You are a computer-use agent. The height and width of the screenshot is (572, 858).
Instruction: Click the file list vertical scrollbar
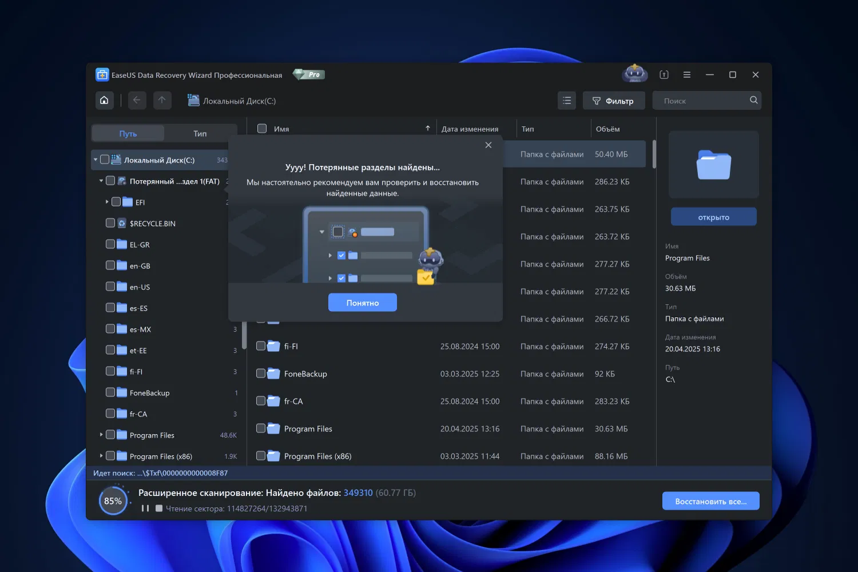pos(654,154)
